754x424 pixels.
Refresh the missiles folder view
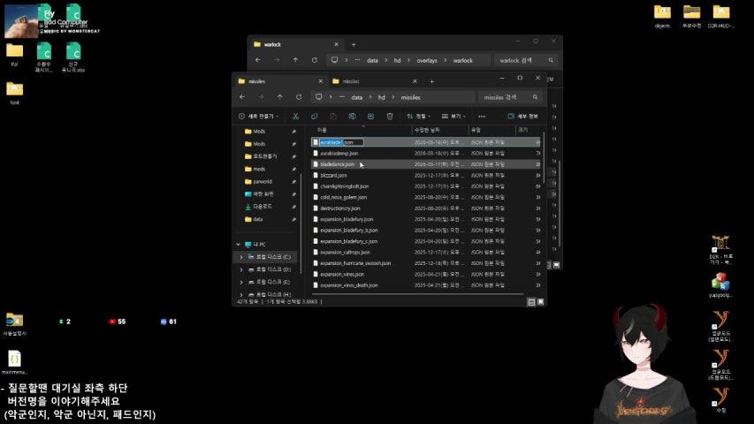pyautogui.click(x=297, y=97)
